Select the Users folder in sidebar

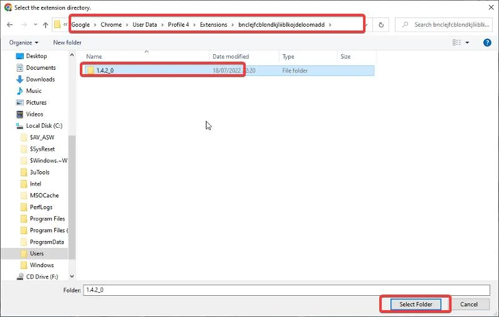[x=37, y=253]
